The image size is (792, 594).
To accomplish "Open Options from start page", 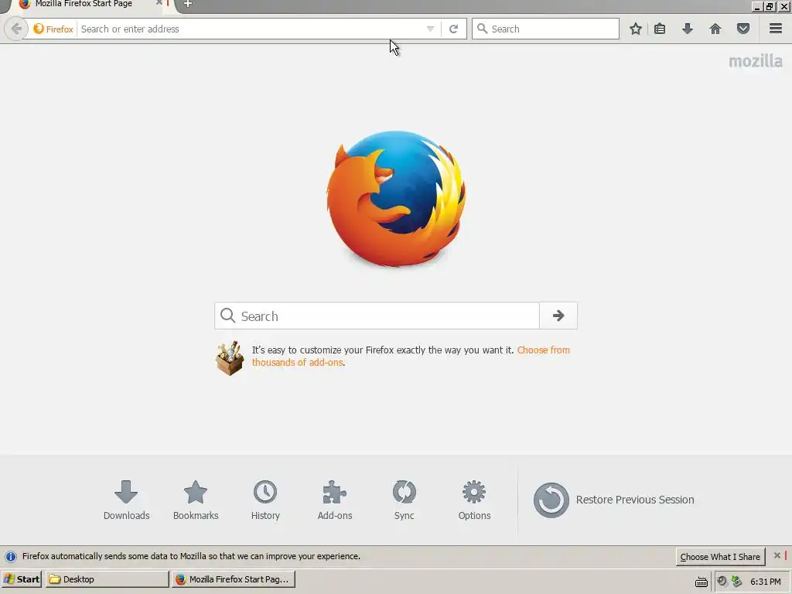I will coord(474,500).
